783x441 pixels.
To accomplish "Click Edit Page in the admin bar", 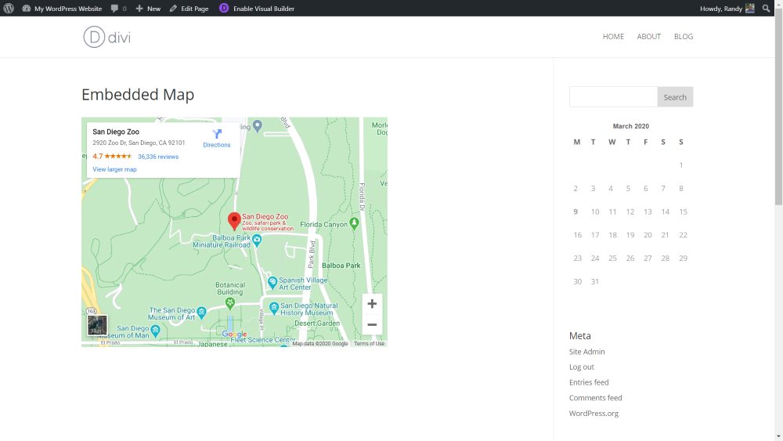I will tap(189, 9).
